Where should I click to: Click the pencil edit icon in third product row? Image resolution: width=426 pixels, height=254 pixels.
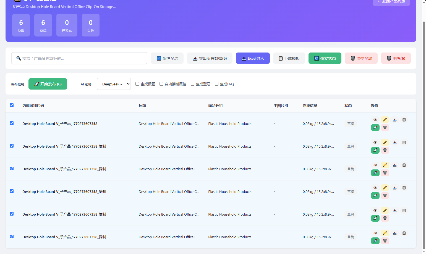point(385,165)
